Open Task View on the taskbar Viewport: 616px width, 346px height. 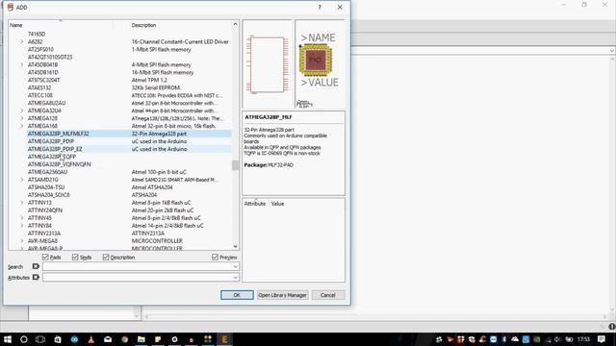click(40, 339)
